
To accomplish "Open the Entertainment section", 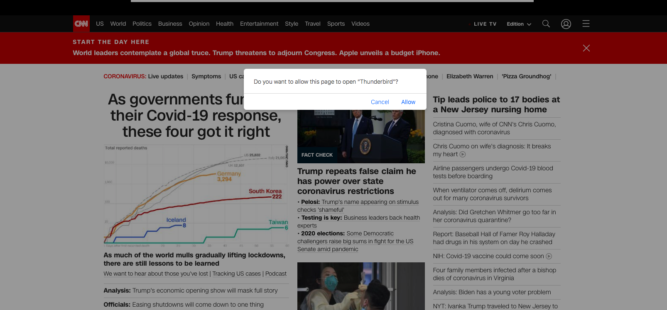I will tap(259, 24).
